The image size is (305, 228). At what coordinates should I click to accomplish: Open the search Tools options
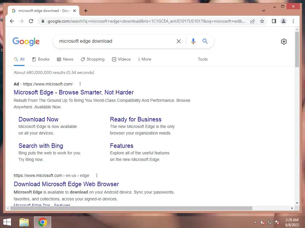pos(203,59)
